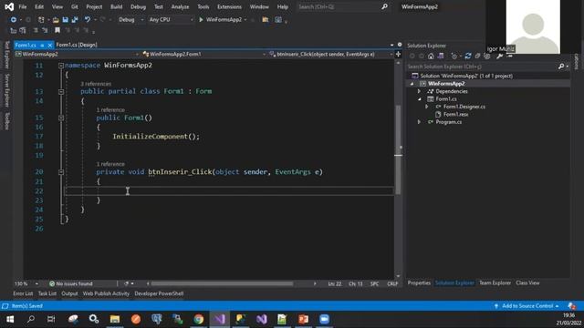Open the WinFormsApp2 start target dropdown arrow
This screenshot has width=584, height=328.
pyautogui.click(x=245, y=20)
